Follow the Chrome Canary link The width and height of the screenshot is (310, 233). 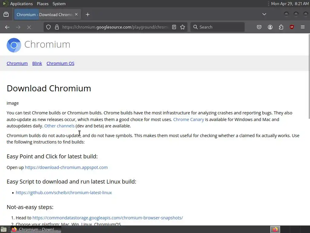[188, 120]
